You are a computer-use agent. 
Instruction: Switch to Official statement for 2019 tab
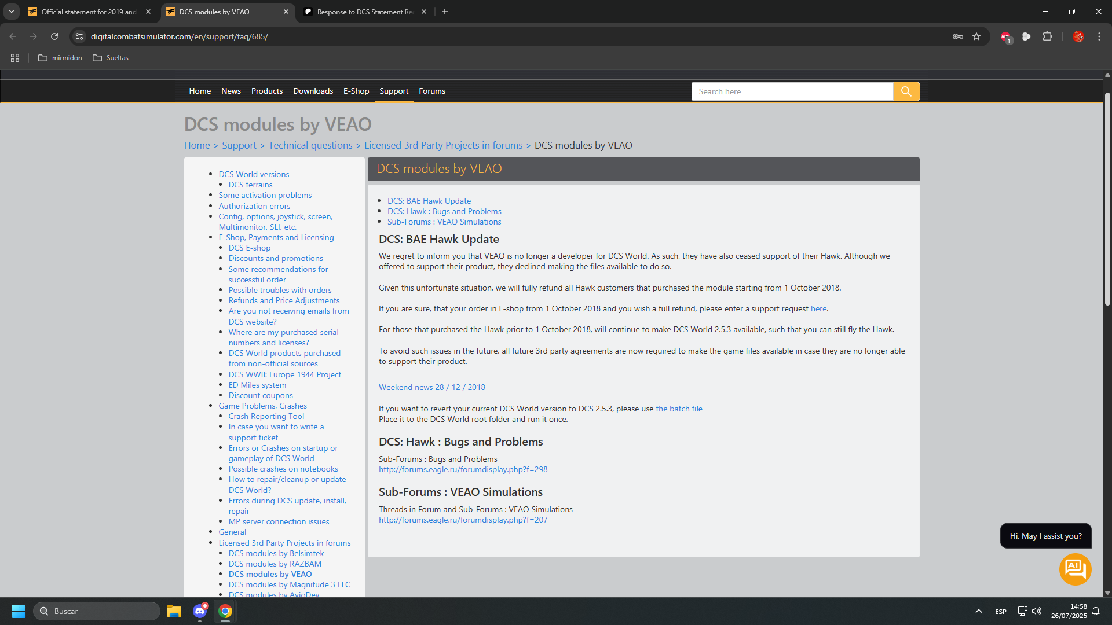click(89, 12)
